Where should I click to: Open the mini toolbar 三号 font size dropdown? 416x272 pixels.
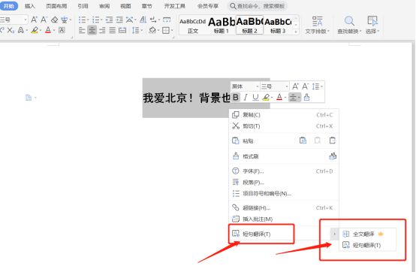[287, 86]
